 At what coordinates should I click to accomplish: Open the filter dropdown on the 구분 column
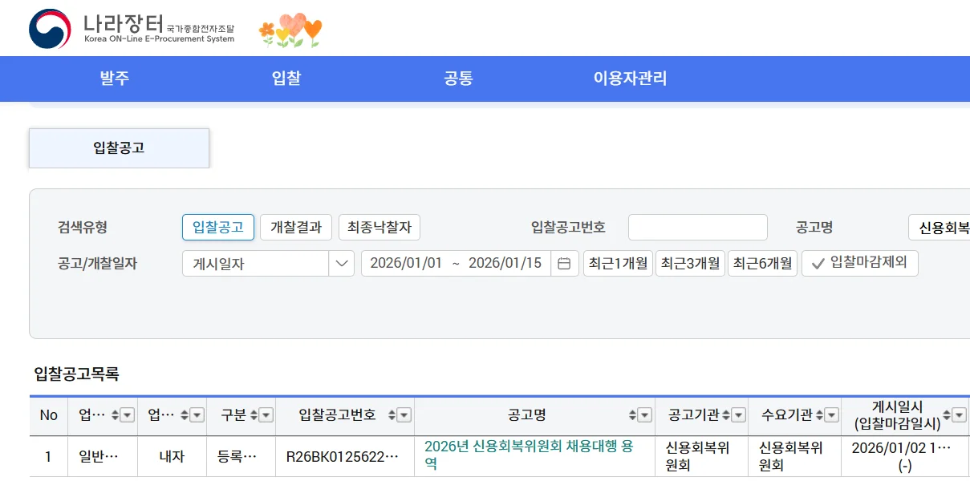(266, 415)
